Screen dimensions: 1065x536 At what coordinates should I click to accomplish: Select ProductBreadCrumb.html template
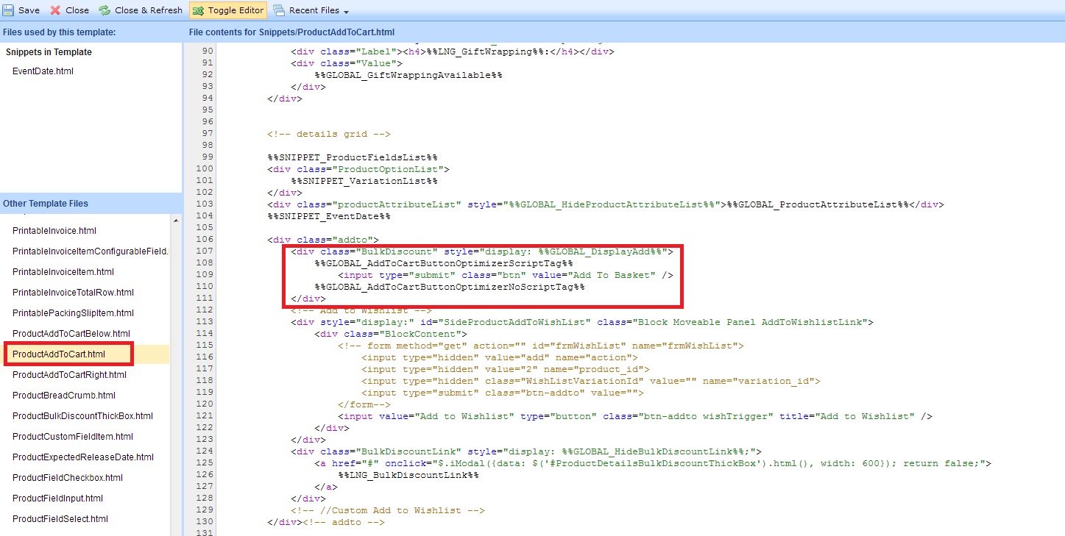[64, 396]
